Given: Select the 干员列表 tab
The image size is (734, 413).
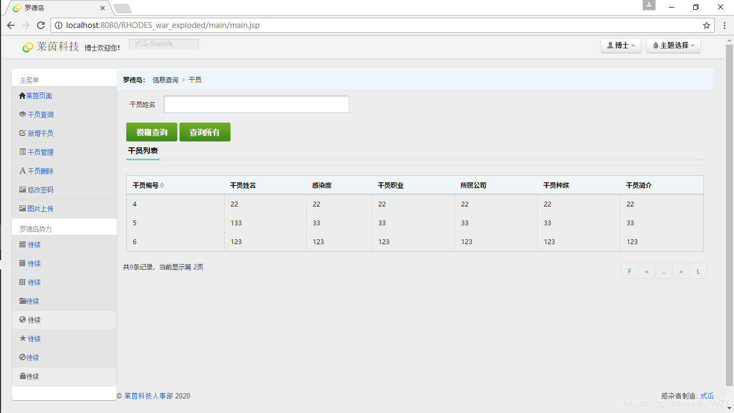Looking at the screenshot, I should click(x=143, y=151).
